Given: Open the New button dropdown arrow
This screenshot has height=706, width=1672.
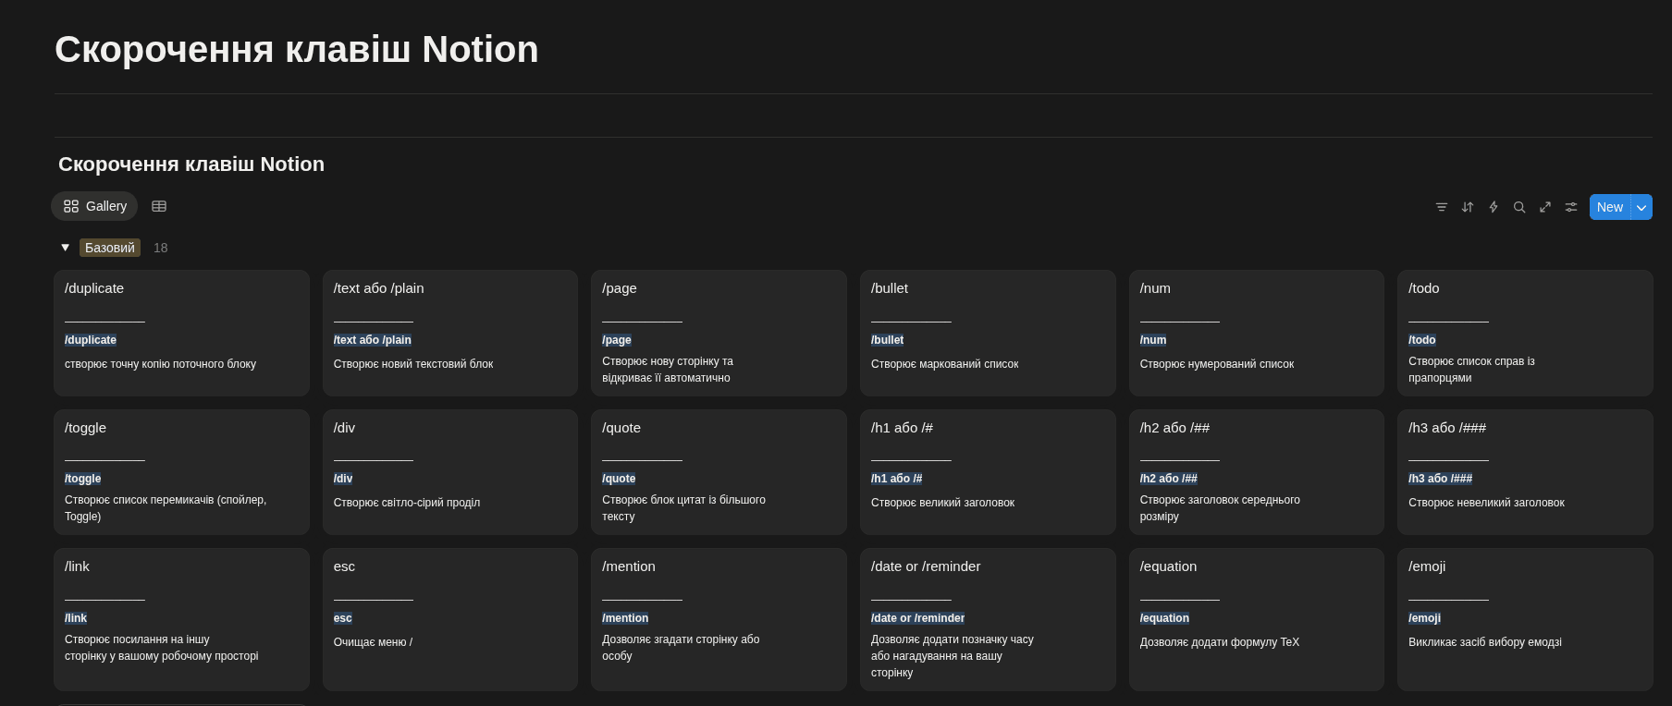Looking at the screenshot, I should [x=1641, y=207].
